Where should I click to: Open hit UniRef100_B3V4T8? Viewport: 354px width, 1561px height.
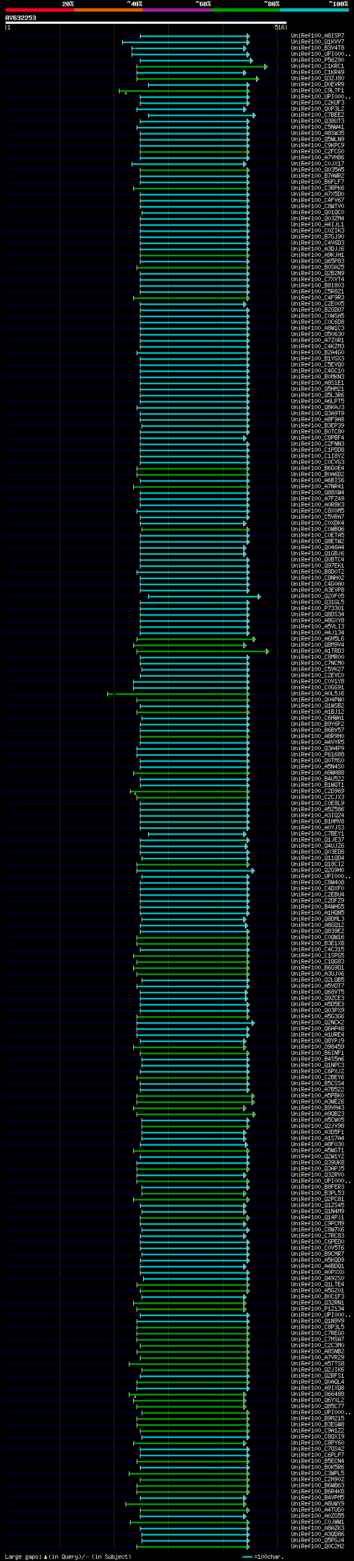[317, 48]
